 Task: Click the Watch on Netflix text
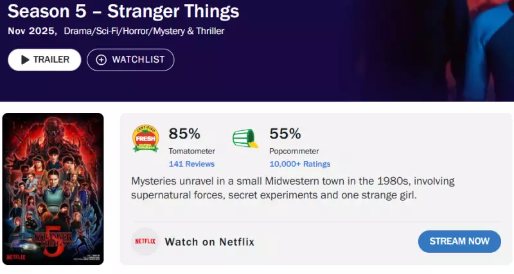[x=209, y=242]
